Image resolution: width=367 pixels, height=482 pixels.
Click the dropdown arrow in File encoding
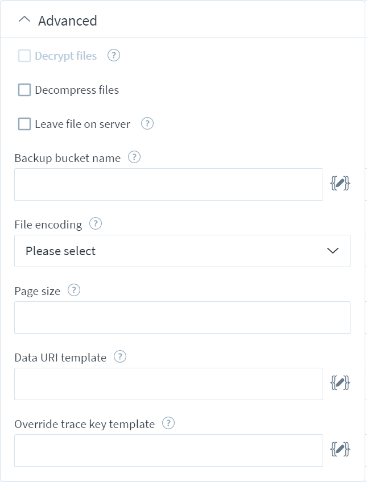(x=333, y=251)
